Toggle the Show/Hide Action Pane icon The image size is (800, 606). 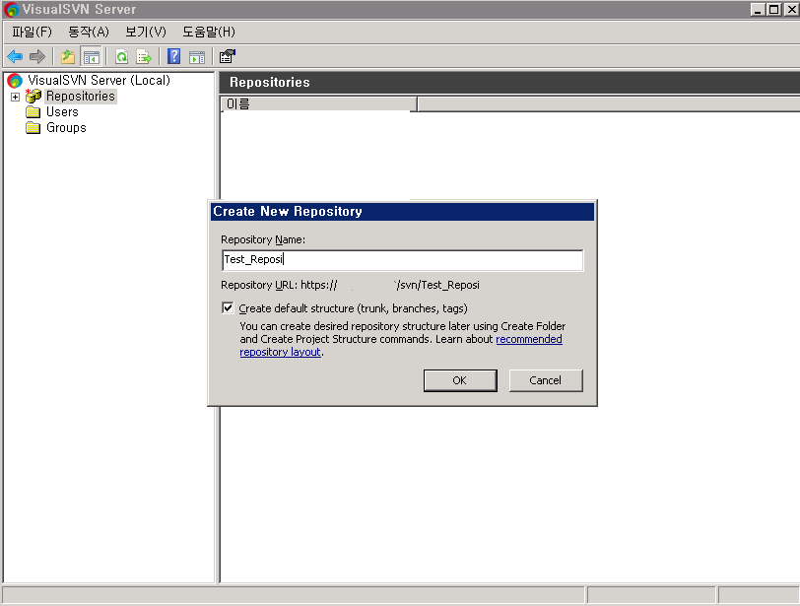click(197, 57)
